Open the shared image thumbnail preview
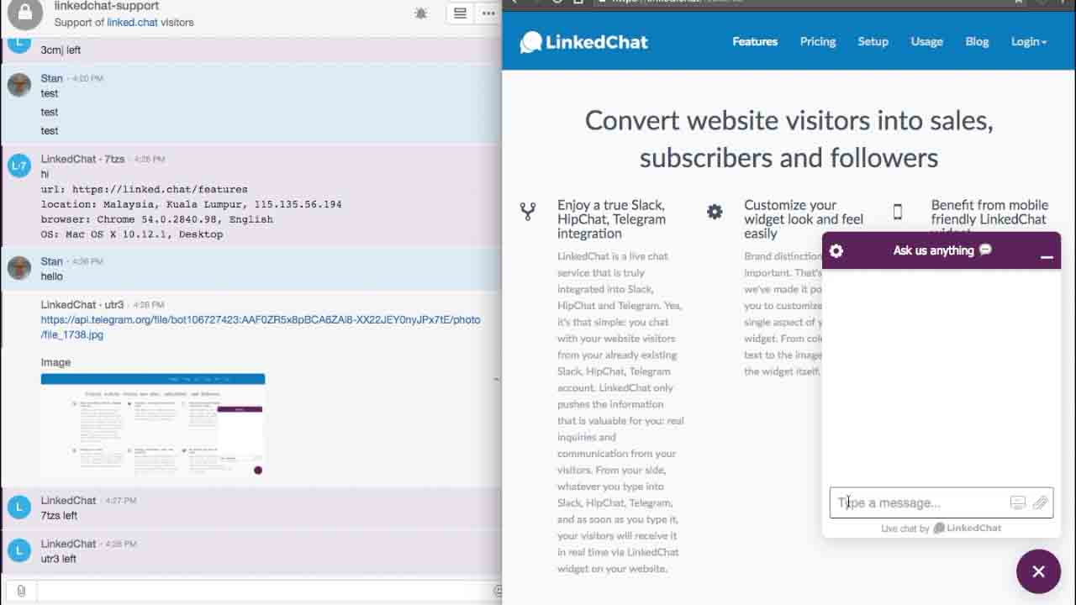 point(153,424)
